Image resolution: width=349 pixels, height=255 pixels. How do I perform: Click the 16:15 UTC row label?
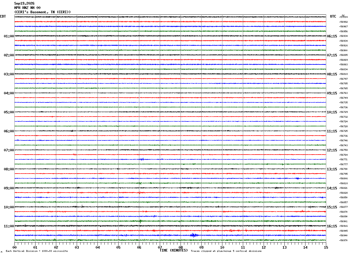(x=332, y=226)
